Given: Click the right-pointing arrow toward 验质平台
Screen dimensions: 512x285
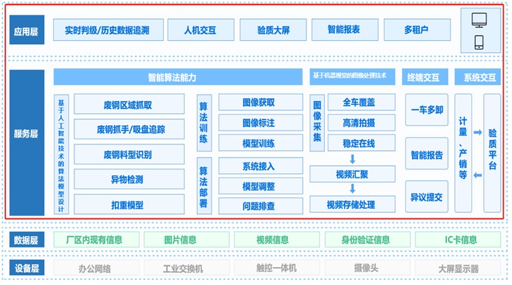Looking at the screenshot, I should click(x=477, y=132).
